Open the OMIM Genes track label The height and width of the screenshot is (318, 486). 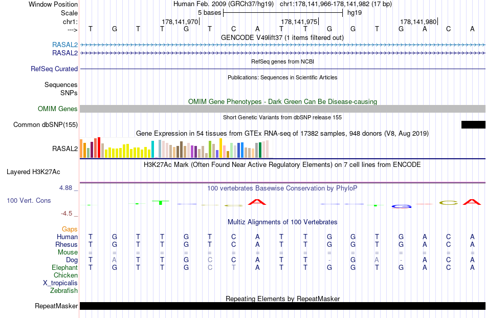57,109
